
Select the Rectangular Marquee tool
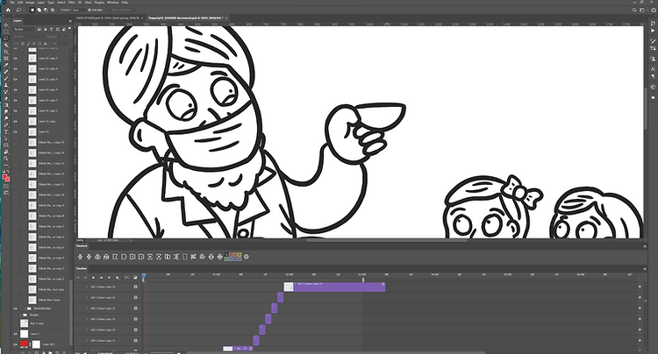coord(6,32)
